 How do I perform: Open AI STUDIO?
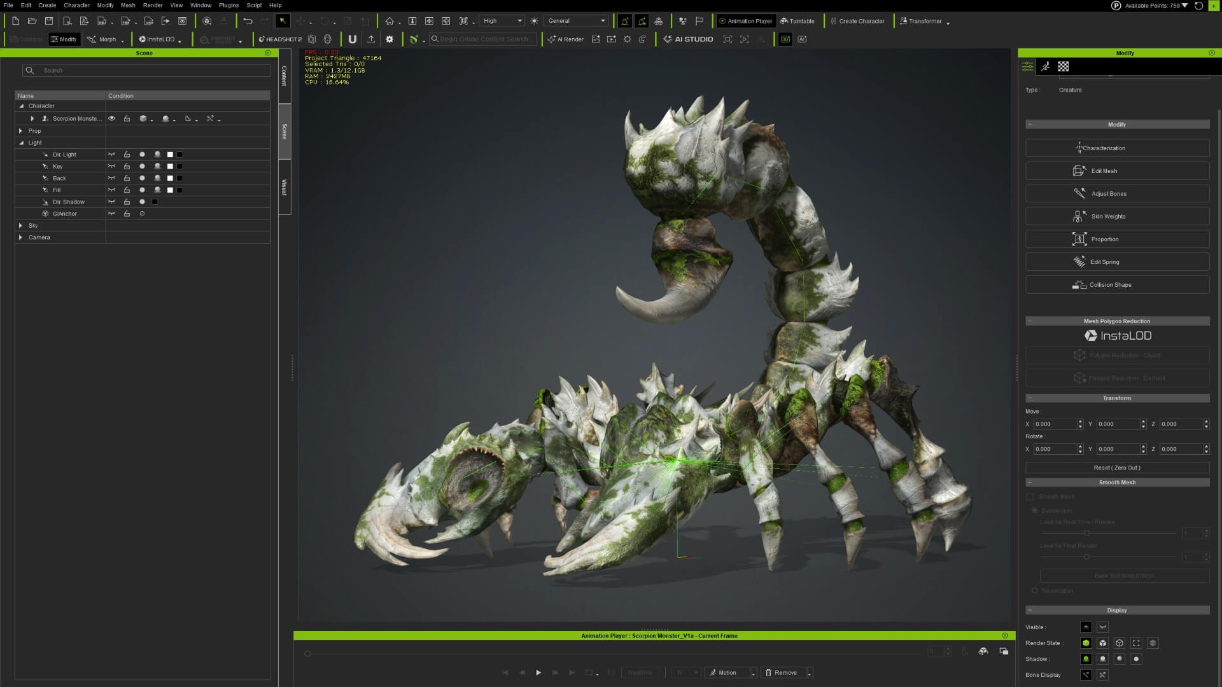tap(688, 39)
